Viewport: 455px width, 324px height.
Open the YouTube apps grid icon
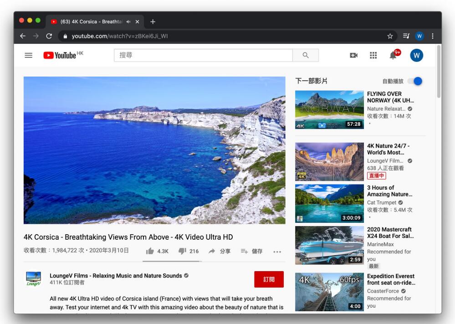(373, 55)
